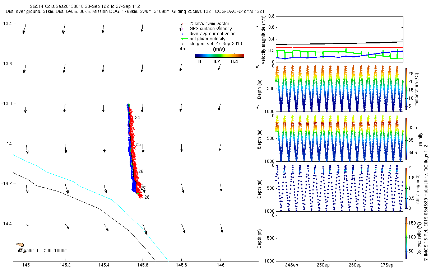Click the day marker '25' on the glider track
Viewport: 431px width, 269px height.
138,145
